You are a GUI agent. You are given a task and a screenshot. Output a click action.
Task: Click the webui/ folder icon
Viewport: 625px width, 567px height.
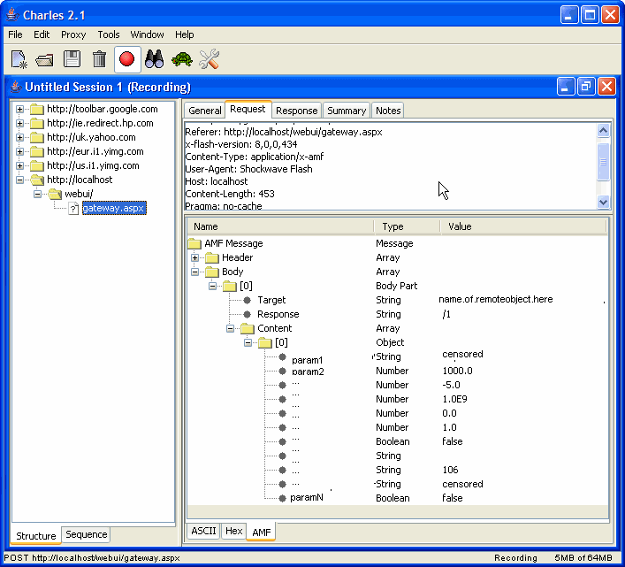pyautogui.click(x=55, y=195)
